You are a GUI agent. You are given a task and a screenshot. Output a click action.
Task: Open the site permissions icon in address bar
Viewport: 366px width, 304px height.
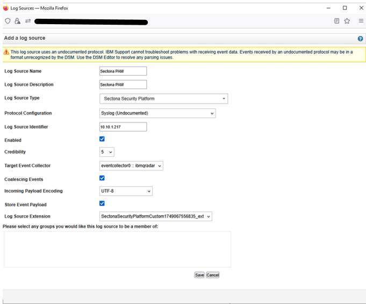[x=27, y=21]
